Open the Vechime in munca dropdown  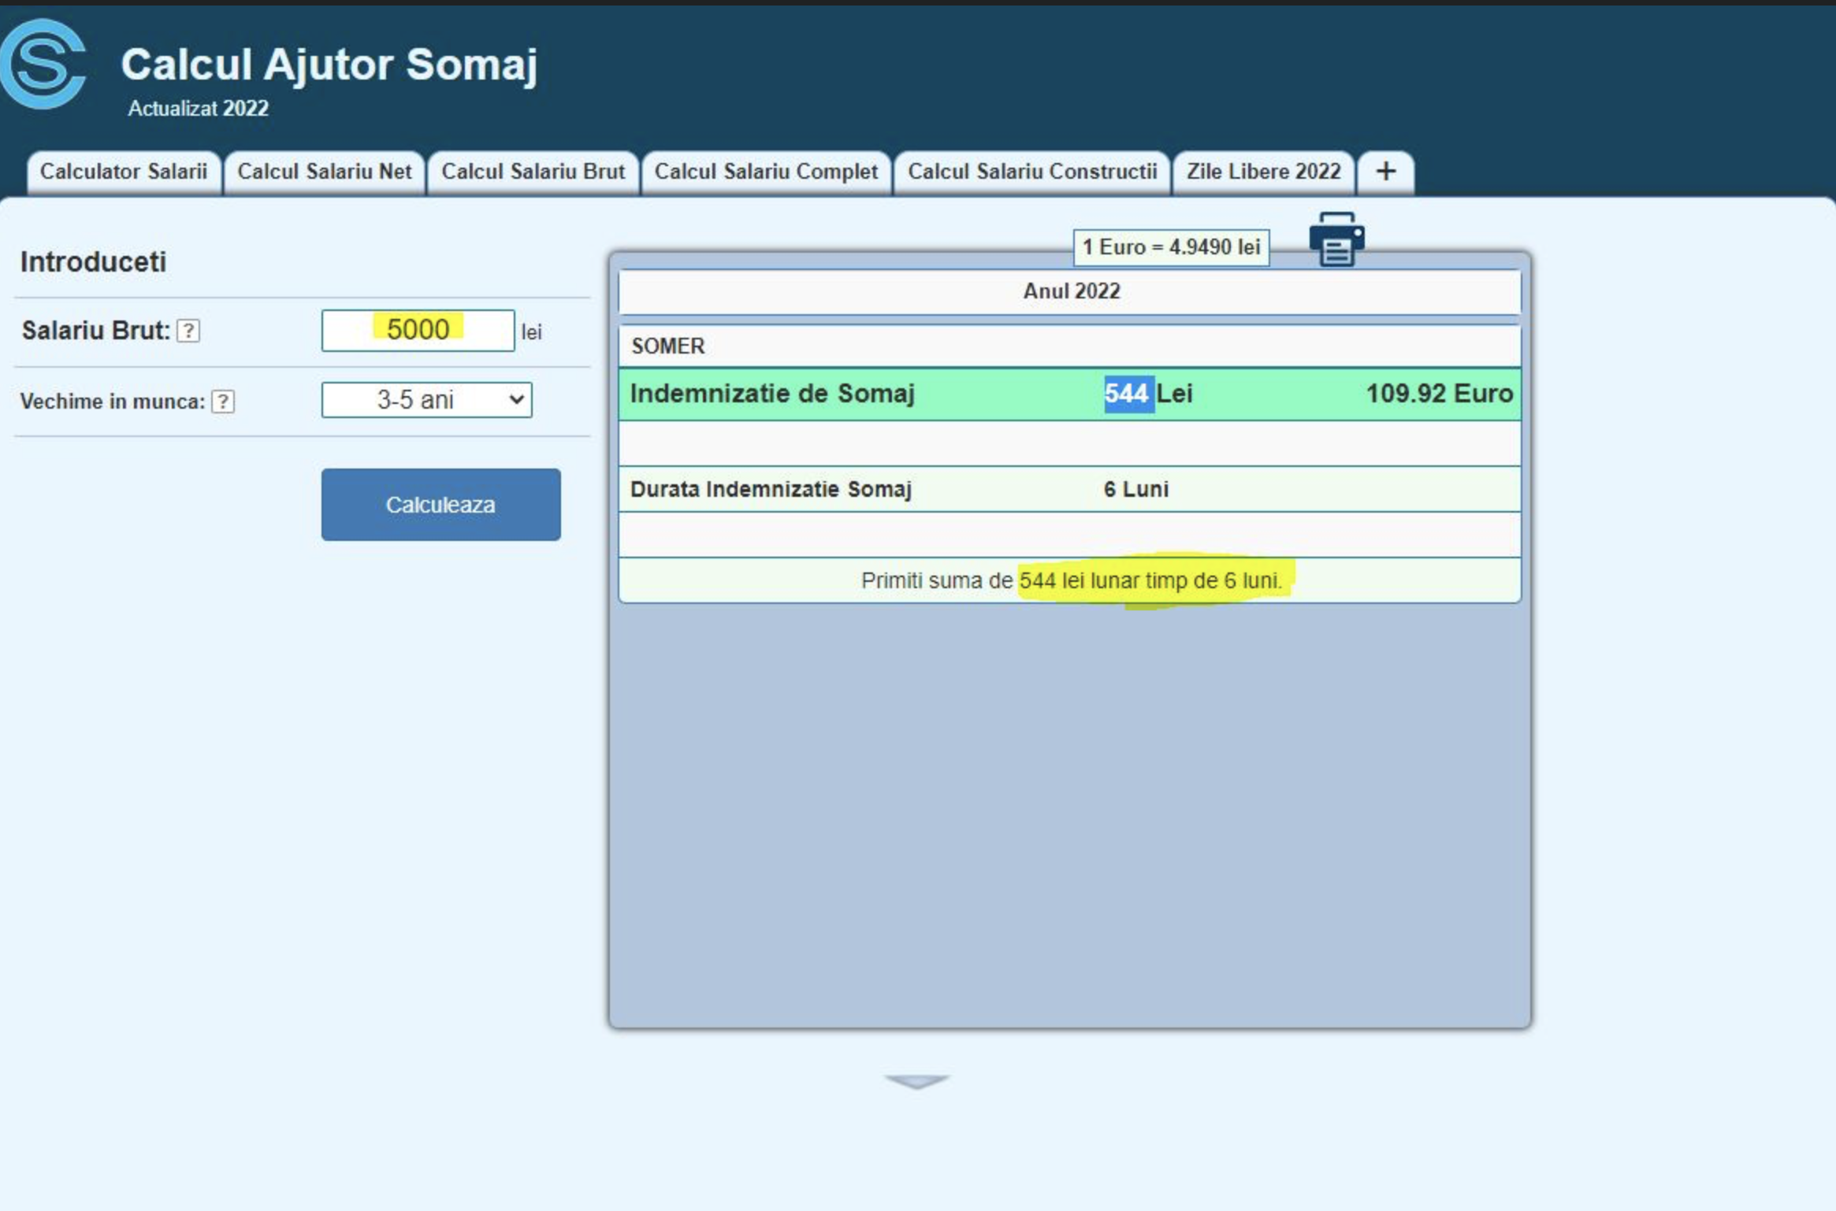point(426,400)
